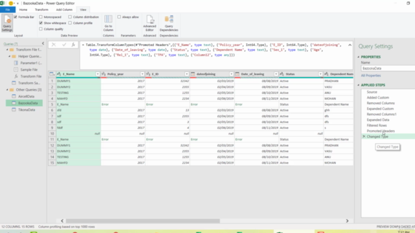
Task: Change Date_of_leaving column data type icon
Action: tap(237, 74)
